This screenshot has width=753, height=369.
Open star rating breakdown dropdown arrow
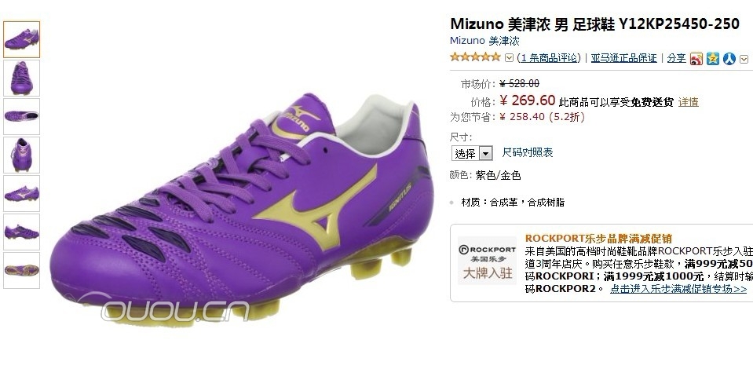509,58
